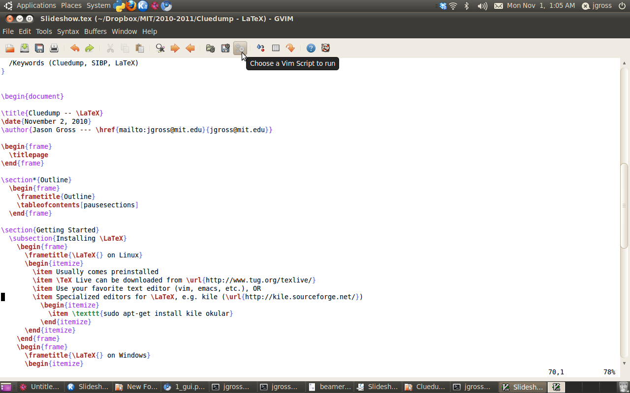630x393 pixels.
Task: Open help with the blue question mark icon
Action: click(x=311, y=48)
